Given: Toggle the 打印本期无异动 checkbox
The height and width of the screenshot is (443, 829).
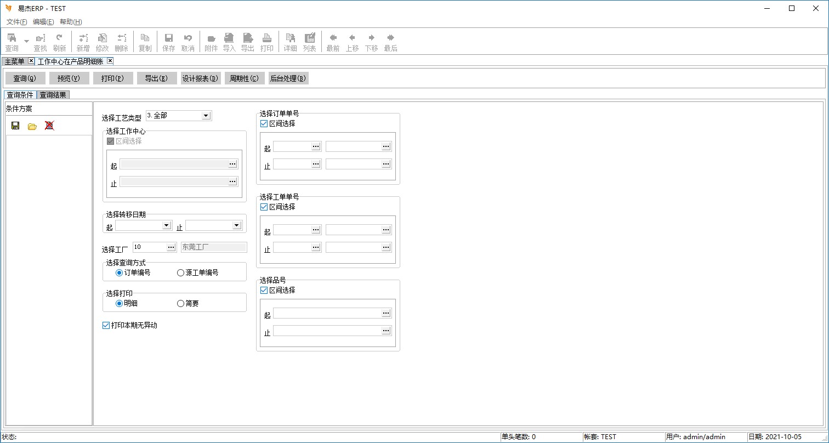Looking at the screenshot, I should 106,326.
